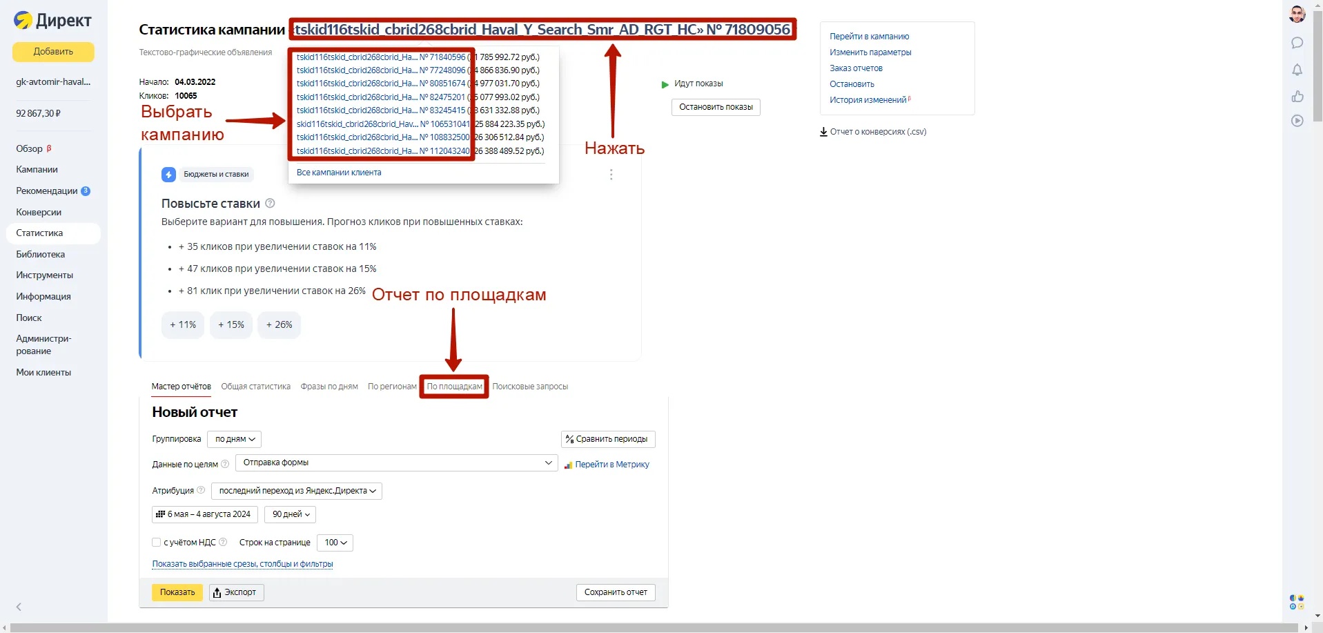
Task: Switch to the По площадкам tab
Action: click(454, 387)
